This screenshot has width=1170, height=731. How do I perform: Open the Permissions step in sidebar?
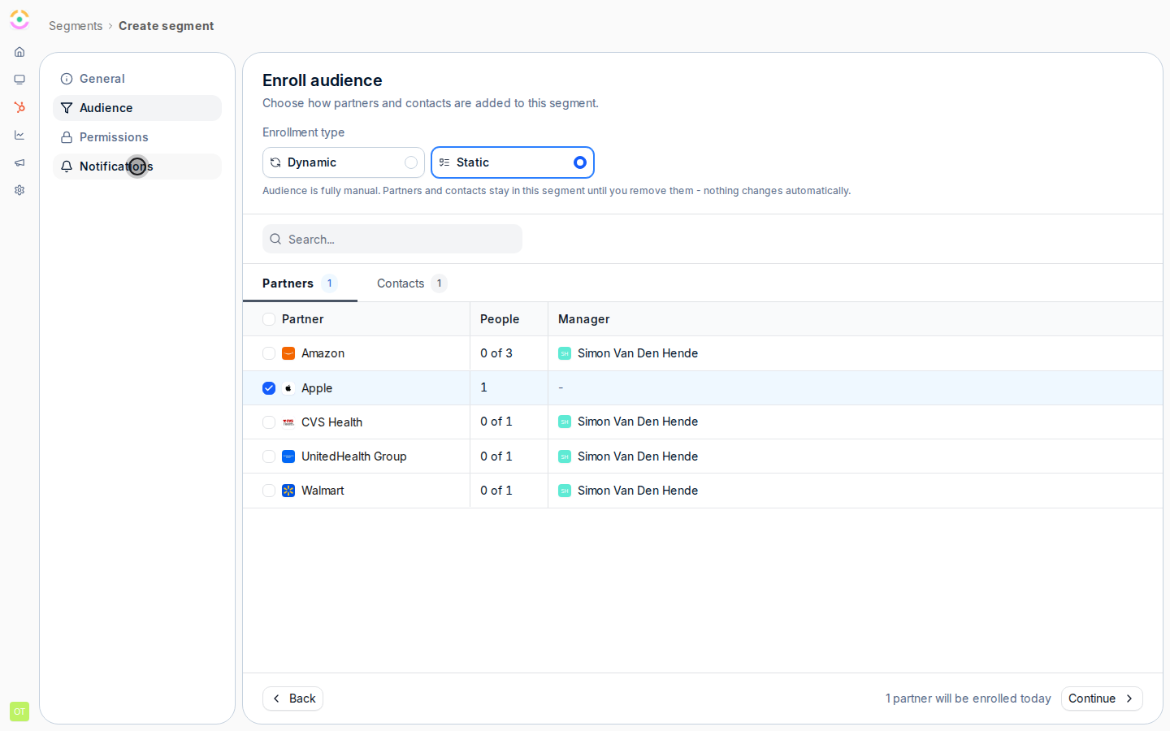click(137, 137)
